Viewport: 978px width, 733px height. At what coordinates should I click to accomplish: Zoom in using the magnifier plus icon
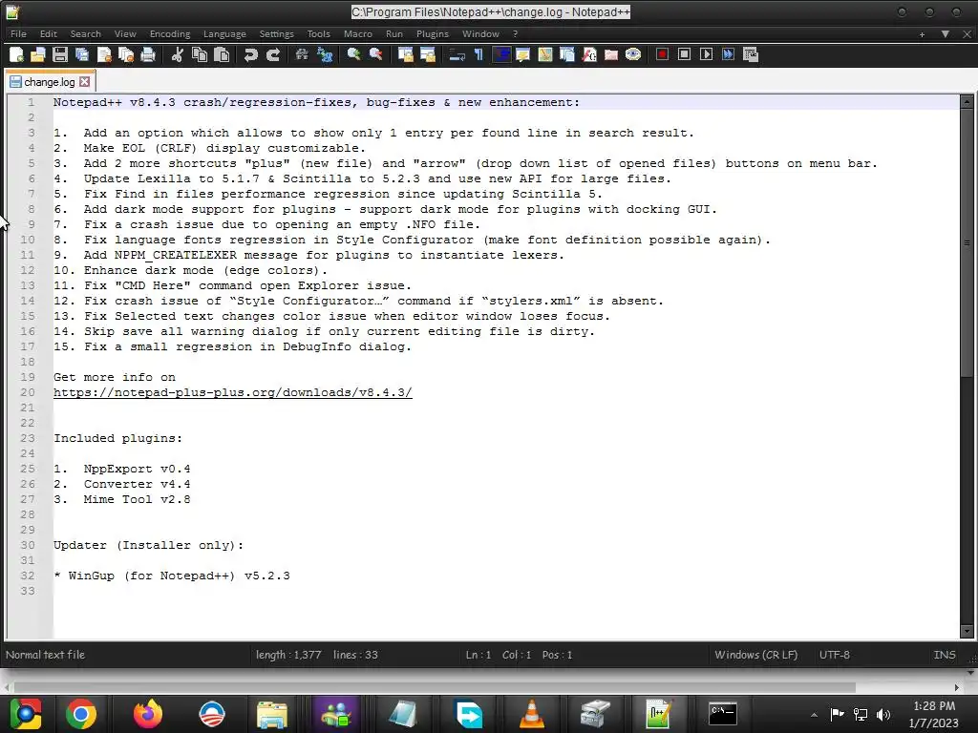pyautogui.click(x=353, y=54)
